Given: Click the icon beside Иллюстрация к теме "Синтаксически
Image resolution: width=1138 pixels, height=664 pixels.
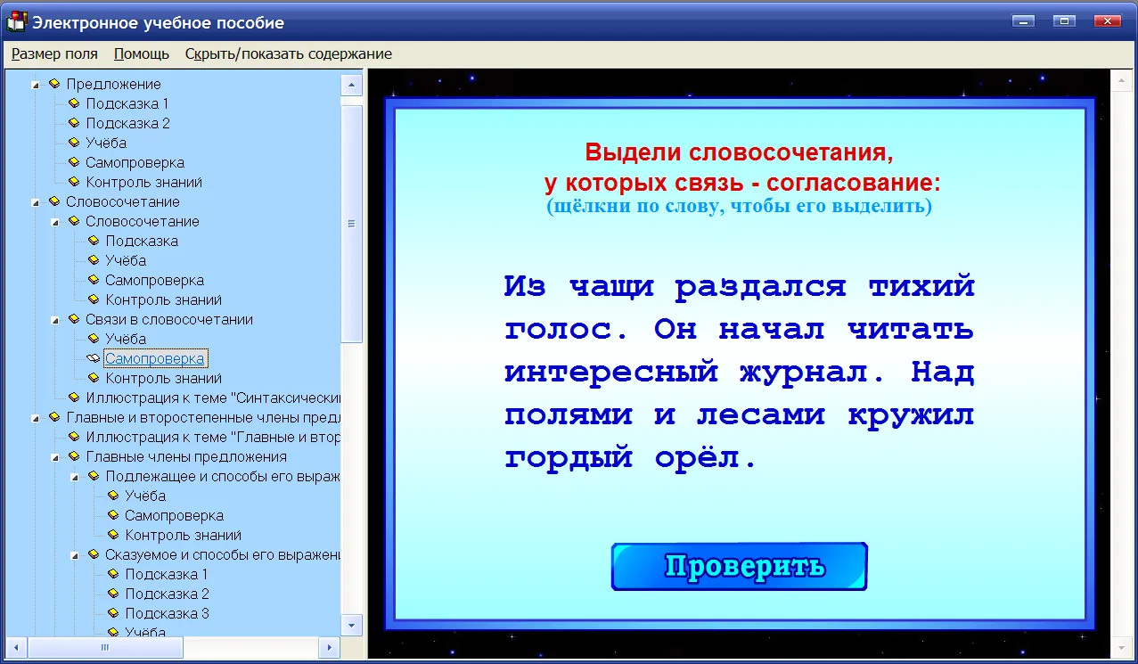Looking at the screenshot, I should [x=75, y=398].
